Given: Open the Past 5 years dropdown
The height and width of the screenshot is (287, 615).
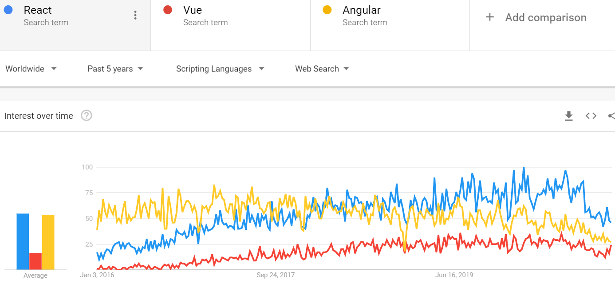Looking at the screenshot, I should [115, 69].
